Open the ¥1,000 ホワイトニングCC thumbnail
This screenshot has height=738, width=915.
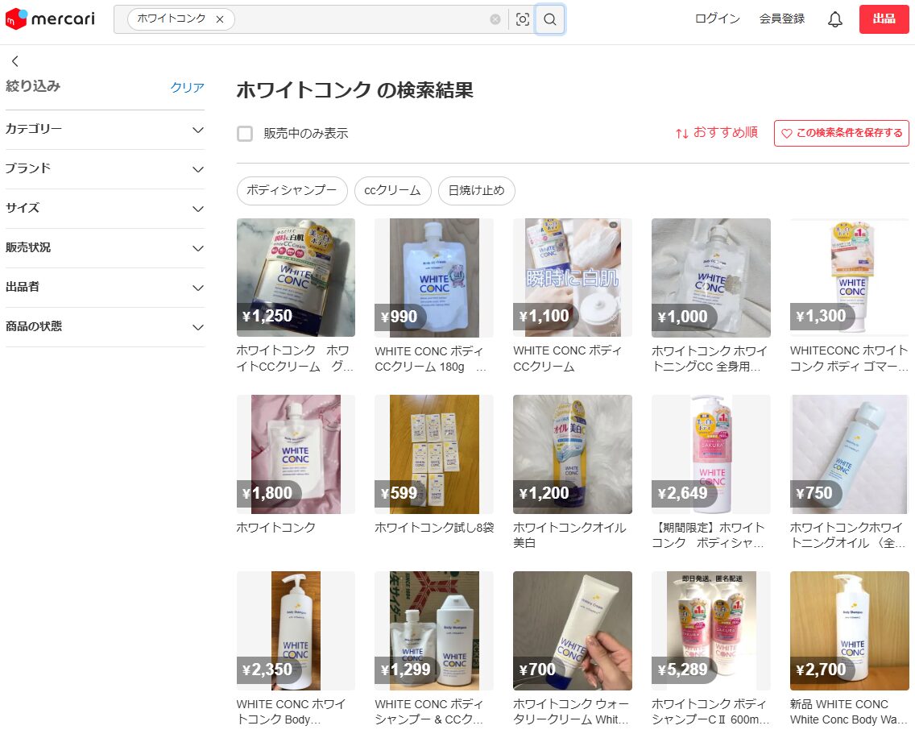click(710, 277)
